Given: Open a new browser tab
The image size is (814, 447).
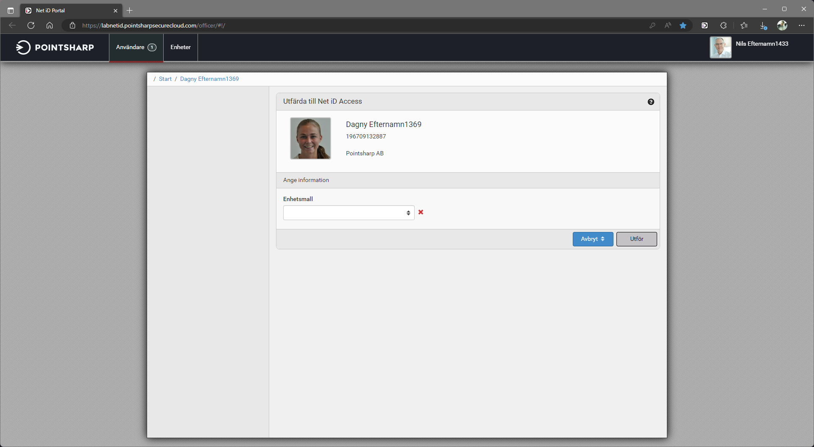Looking at the screenshot, I should [x=130, y=11].
